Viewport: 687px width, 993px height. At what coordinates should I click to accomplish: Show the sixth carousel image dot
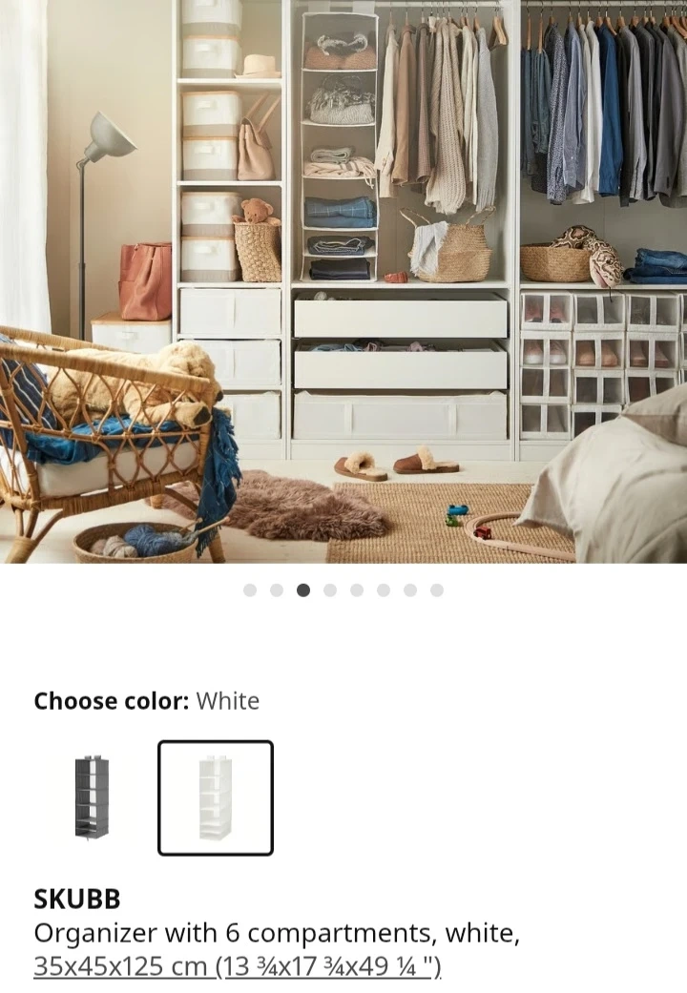tap(384, 590)
